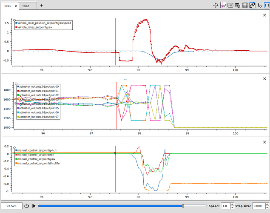Toggle actuator output.02 legend entry

[x=38, y=95]
